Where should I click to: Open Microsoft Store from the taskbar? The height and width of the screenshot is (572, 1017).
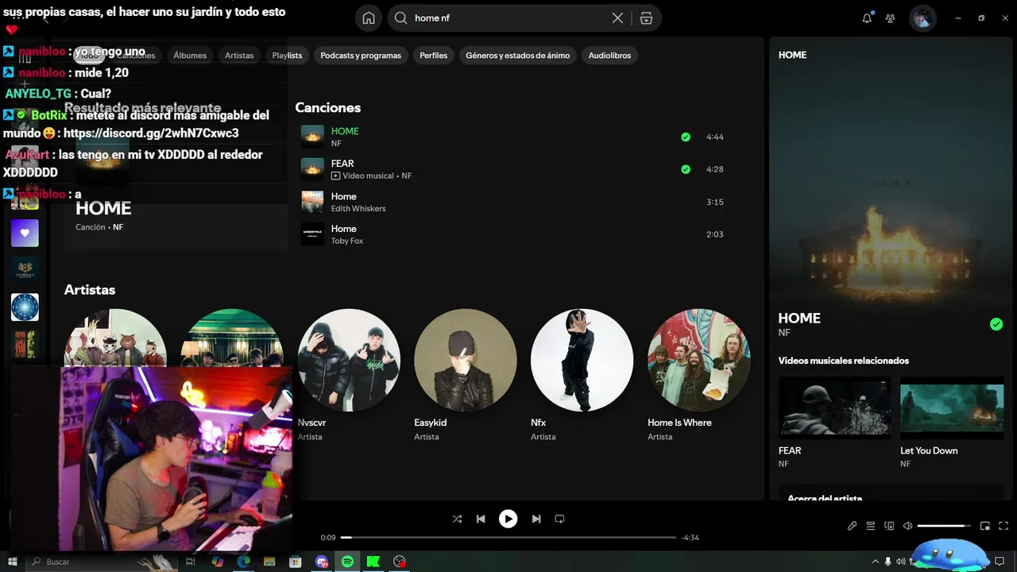295,562
